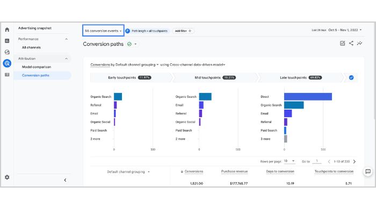Open All channels report

[31, 47]
